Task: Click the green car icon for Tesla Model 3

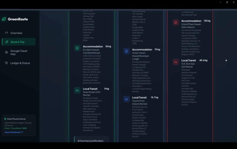Action: coord(77,90)
